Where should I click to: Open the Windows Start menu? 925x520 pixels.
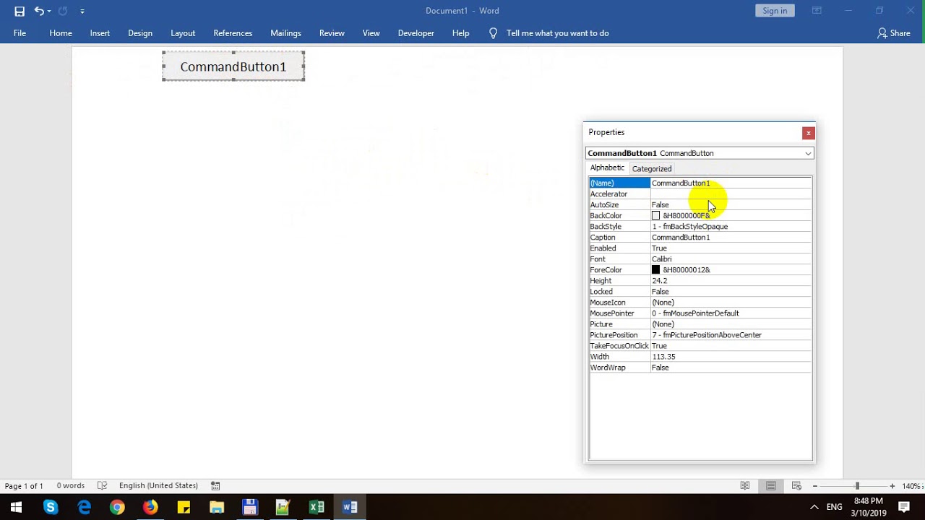[x=16, y=507]
